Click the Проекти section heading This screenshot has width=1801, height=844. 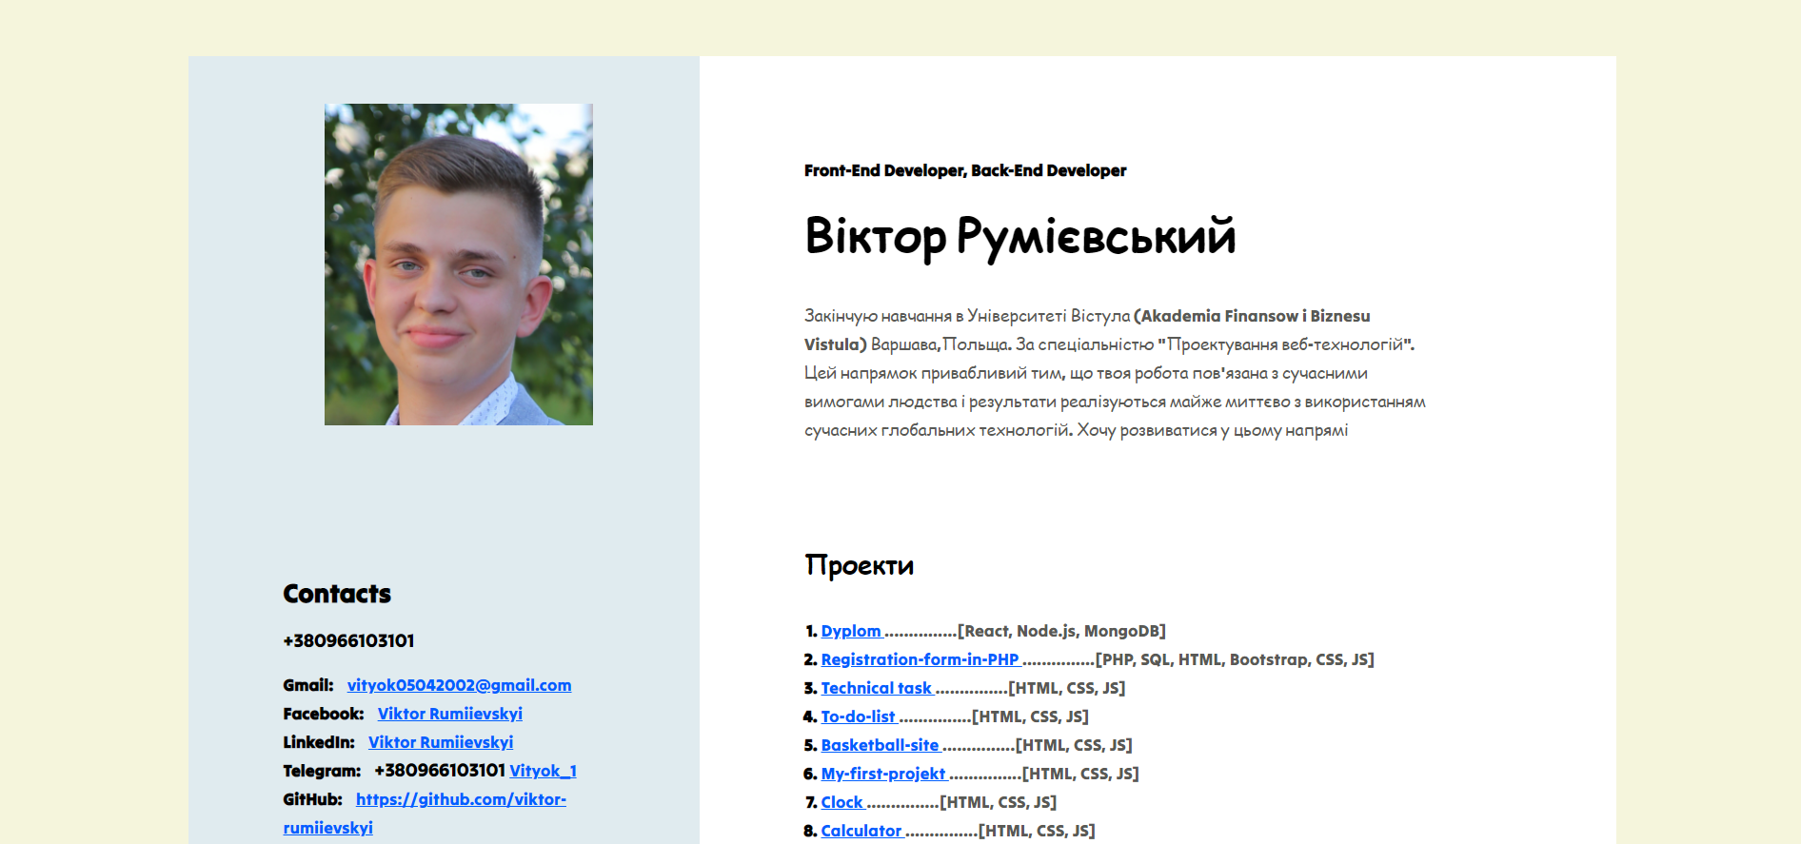(859, 565)
